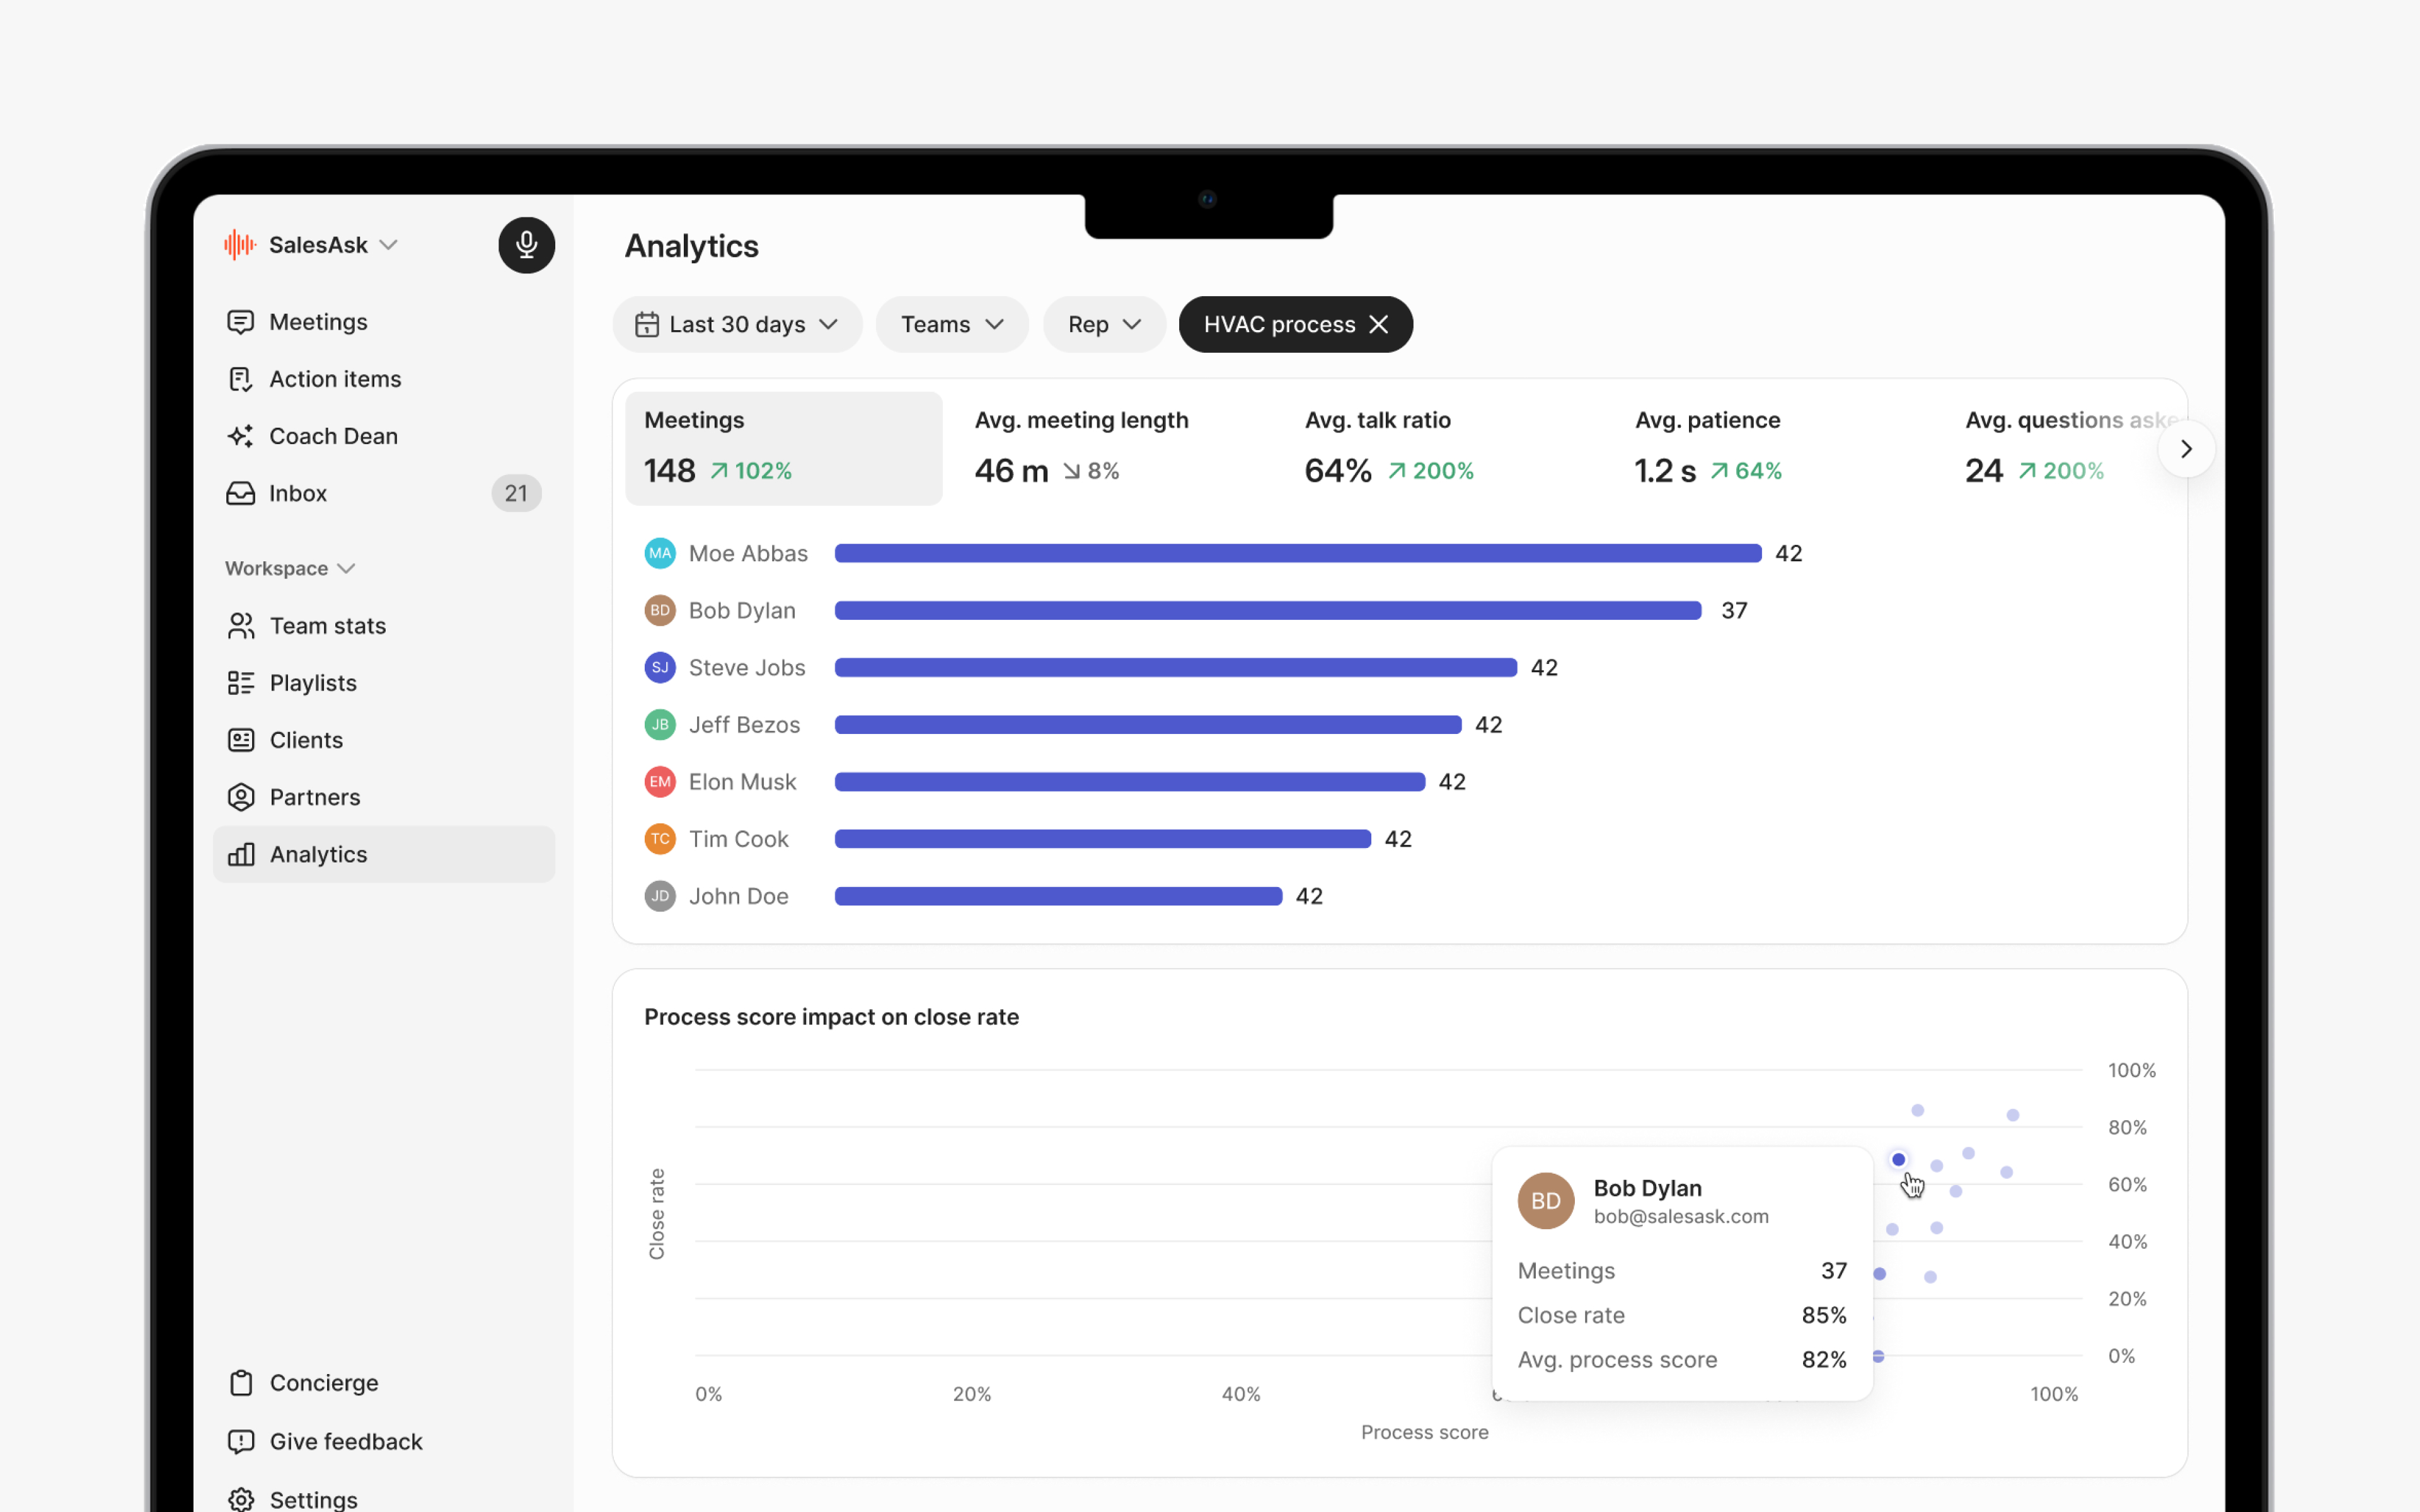Open Meetings from the sidebar
The width and height of the screenshot is (2420, 1512).
point(318,322)
